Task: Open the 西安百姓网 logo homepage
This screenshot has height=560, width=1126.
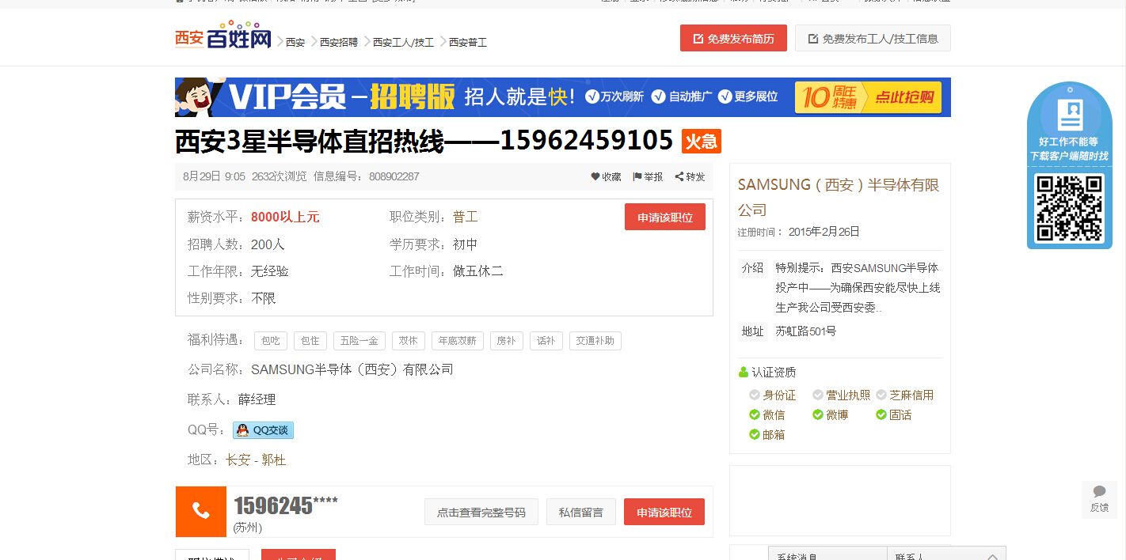Action: click(x=223, y=36)
